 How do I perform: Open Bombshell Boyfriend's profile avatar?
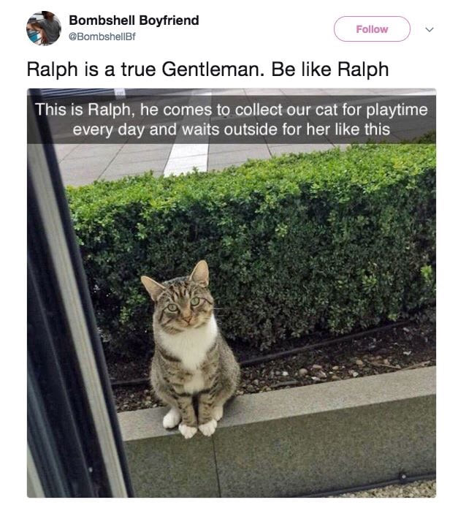44,29
